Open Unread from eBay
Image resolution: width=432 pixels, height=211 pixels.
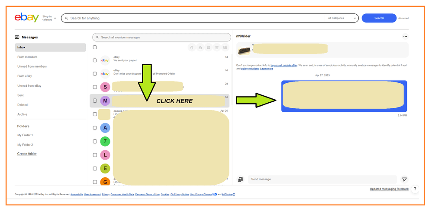(x=29, y=86)
